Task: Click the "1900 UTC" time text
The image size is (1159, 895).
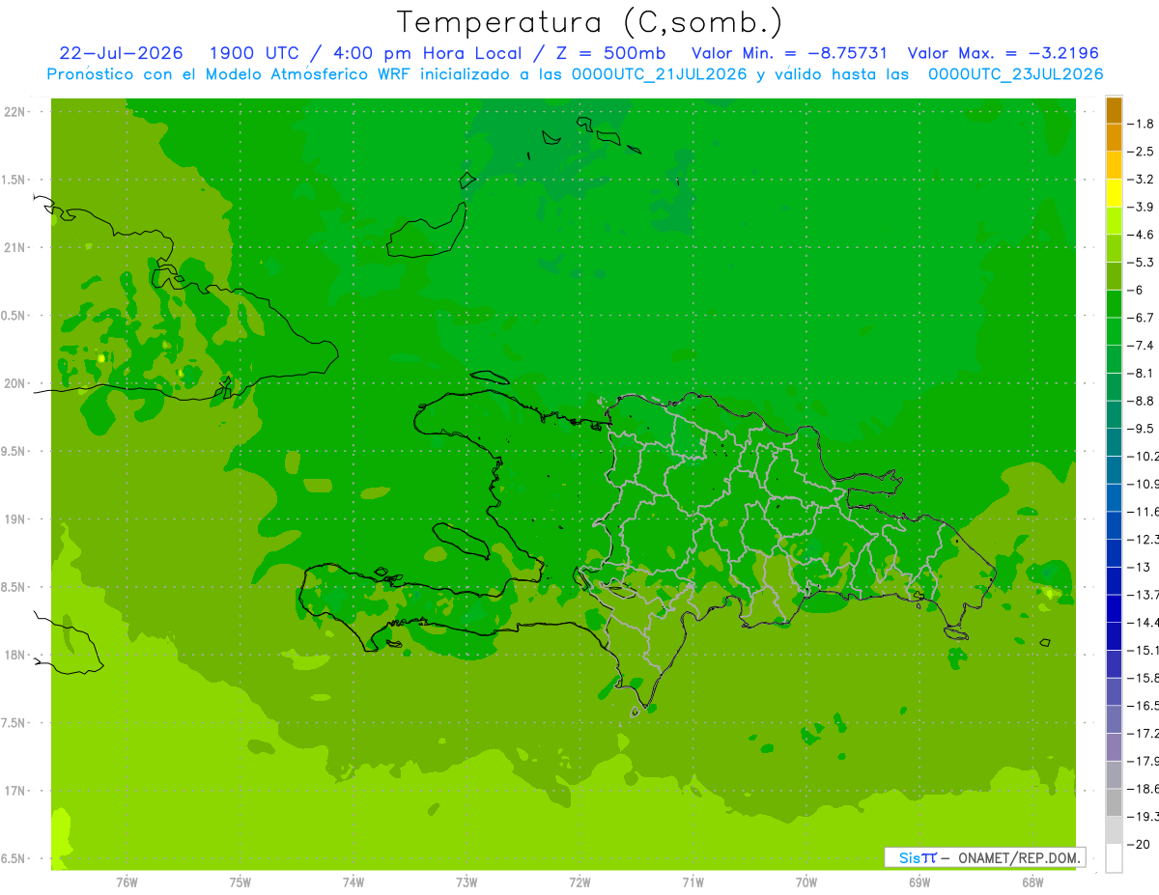Action: 252,53
